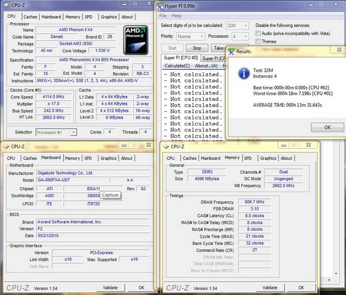This screenshot has width=346, height=295.
Task: Click the CAS# Latency 8.0 clocks value
Action: [x=255, y=216]
